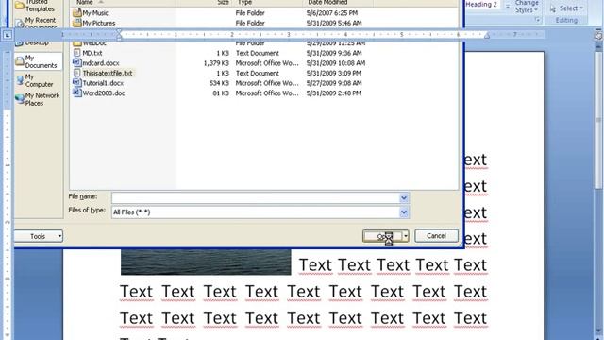Screen dimensions: 604x340
Task: Select the MD.txt file icon
Action: pos(77,53)
